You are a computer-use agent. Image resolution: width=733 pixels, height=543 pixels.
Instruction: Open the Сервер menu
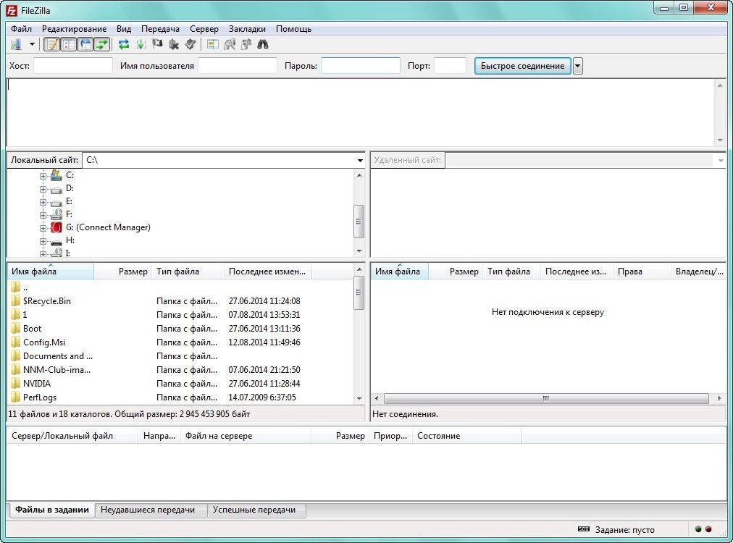pos(204,28)
